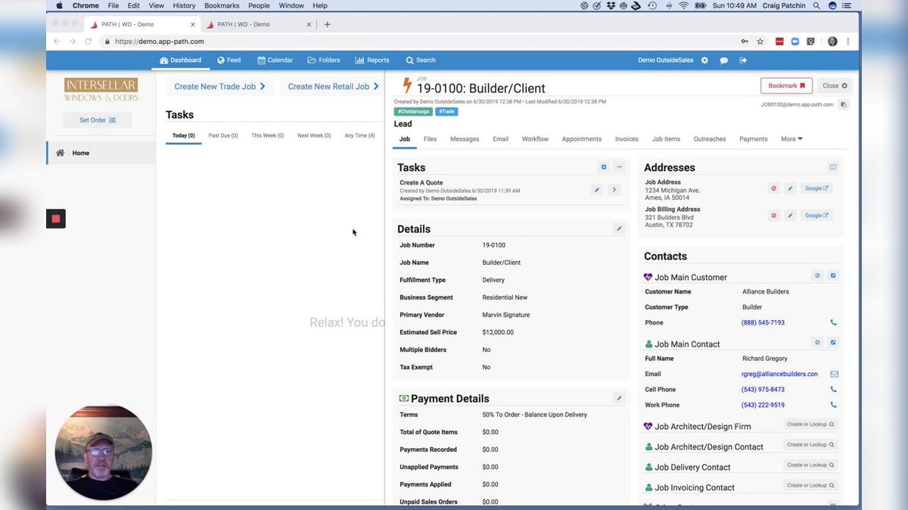This screenshot has width=908, height=510.
Task: Open Job Main Customer record icon
Action: 833,276
